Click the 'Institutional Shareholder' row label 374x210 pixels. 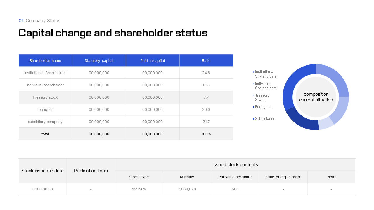click(45, 73)
